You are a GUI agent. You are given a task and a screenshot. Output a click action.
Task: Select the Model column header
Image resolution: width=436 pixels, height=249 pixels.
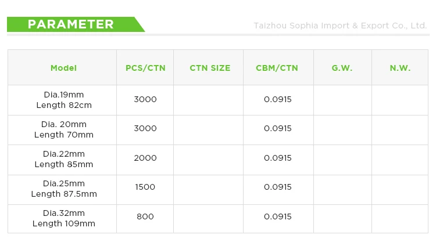click(64, 68)
